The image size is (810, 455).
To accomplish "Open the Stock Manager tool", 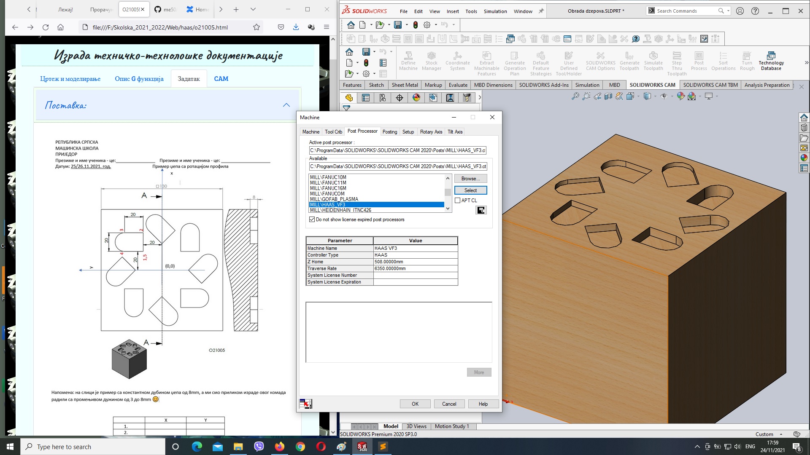I will pyautogui.click(x=431, y=61).
